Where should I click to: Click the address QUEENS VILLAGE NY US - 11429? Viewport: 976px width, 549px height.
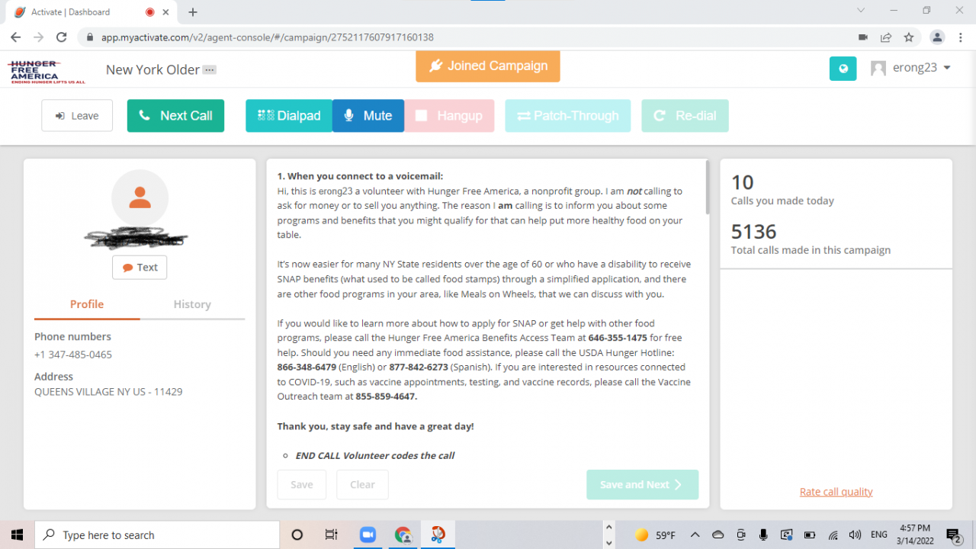(108, 392)
